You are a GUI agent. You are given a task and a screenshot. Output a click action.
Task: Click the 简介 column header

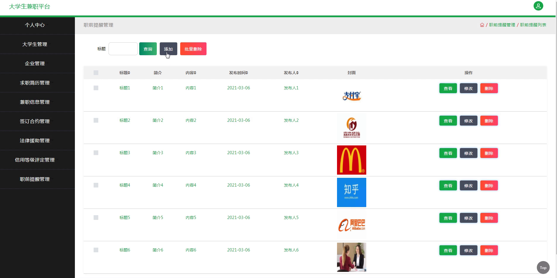158,73
